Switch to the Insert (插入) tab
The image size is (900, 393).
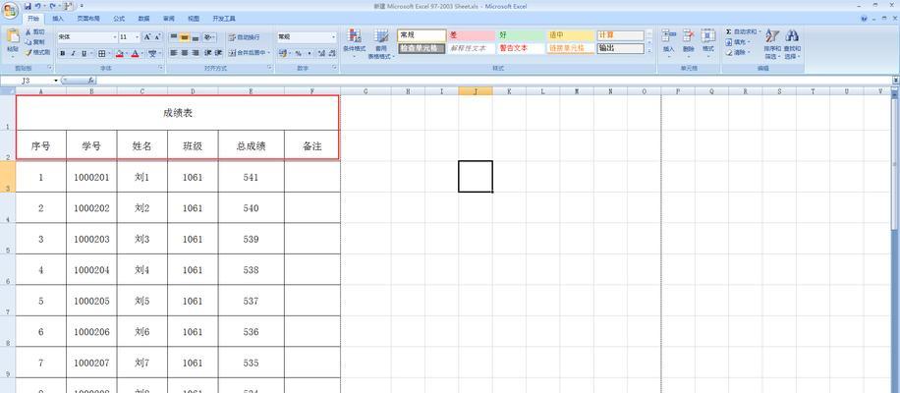click(x=58, y=19)
